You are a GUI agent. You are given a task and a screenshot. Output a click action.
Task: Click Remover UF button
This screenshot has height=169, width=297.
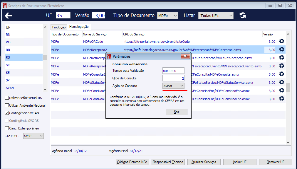[275, 162]
